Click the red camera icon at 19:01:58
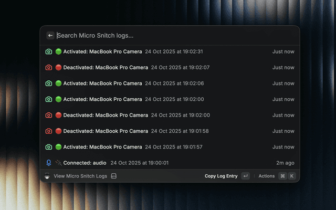Image resolution: width=336 pixels, height=210 pixels. pyautogui.click(x=49, y=131)
